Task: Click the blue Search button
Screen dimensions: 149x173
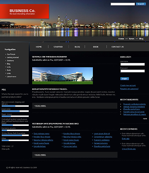Action: (x=141, y=4)
